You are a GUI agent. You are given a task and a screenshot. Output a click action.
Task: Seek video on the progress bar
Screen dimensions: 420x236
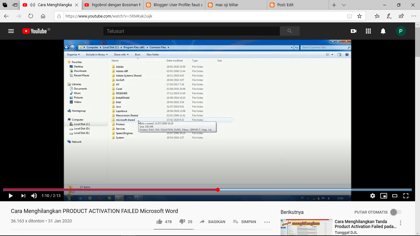pyautogui.click(x=207, y=190)
